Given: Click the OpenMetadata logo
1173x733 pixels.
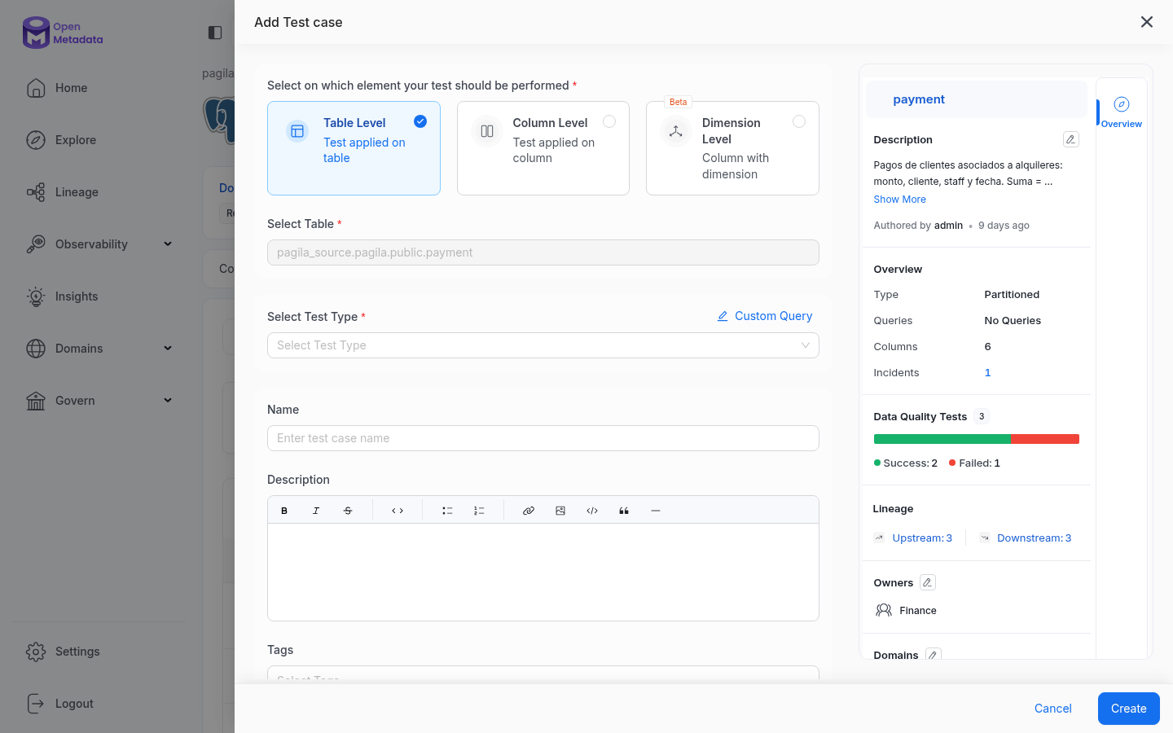Looking at the screenshot, I should 63,33.
